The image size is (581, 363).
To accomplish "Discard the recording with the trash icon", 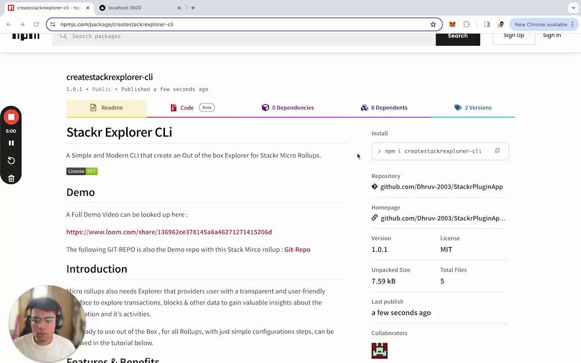I will tap(11, 178).
